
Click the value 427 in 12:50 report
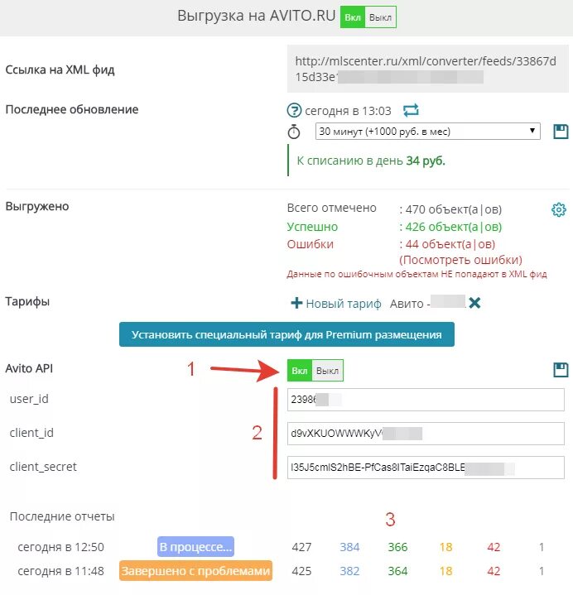(x=301, y=547)
